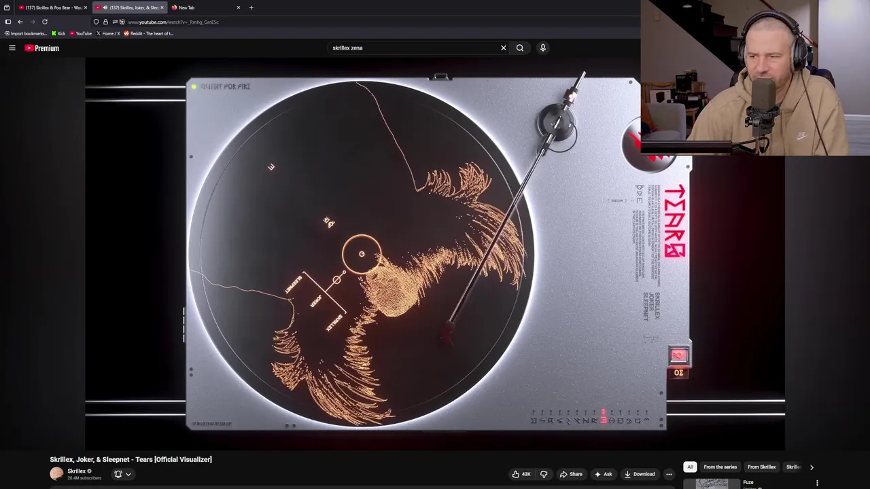Image resolution: width=870 pixels, height=489 pixels.
Task: Open the Kick bookmark
Action: pos(58,33)
